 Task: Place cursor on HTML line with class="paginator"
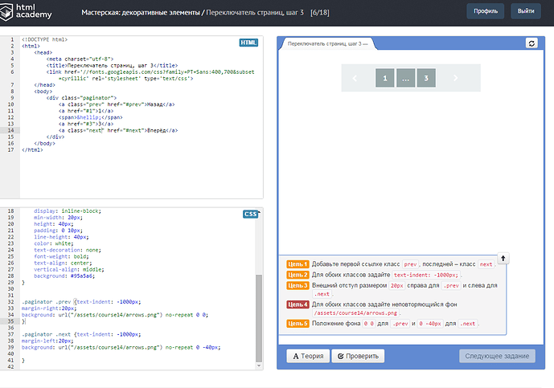(x=81, y=98)
